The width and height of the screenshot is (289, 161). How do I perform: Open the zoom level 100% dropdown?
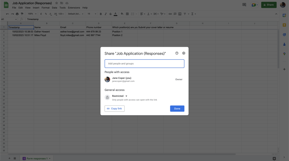coord(32,14)
